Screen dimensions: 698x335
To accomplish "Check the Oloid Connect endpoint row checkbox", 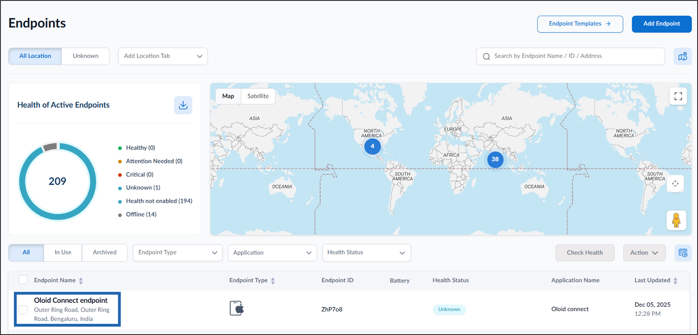I will (23, 310).
